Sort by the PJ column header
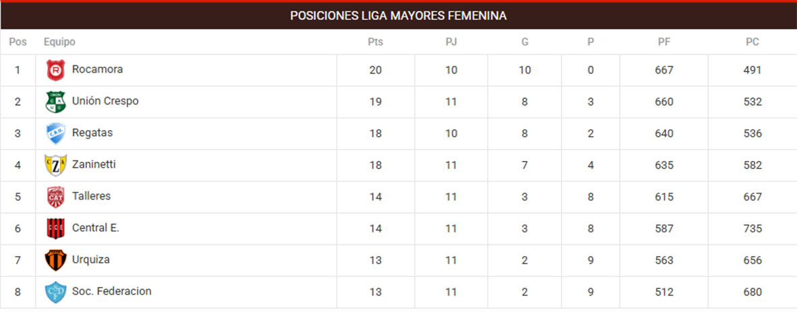The image size is (797, 318). (451, 42)
